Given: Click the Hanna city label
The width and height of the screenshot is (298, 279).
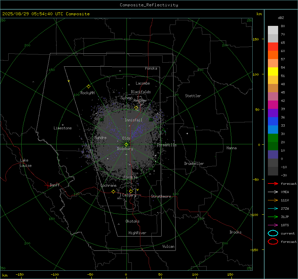Looking at the screenshot, I should pyautogui.click(x=231, y=148).
